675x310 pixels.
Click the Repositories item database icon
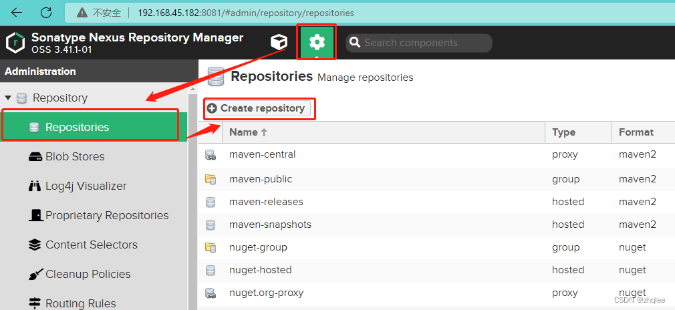coord(34,128)
